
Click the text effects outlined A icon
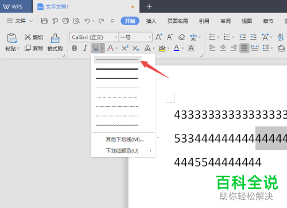tap(148, 48)
